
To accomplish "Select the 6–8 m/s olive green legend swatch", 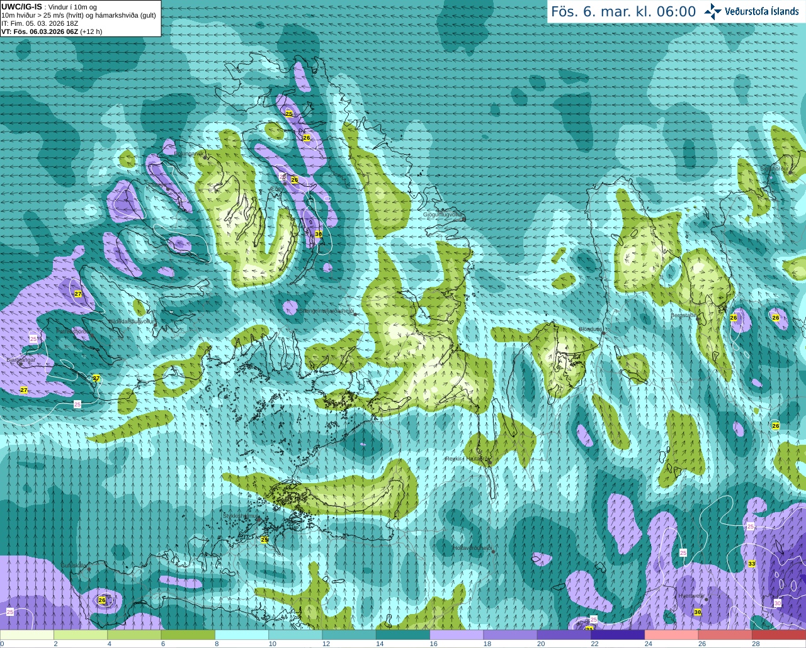I will (188, 634).
